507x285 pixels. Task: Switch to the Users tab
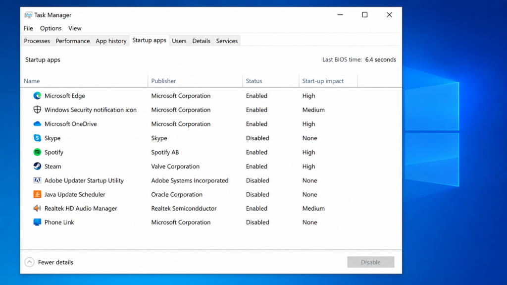coord(179,41)
